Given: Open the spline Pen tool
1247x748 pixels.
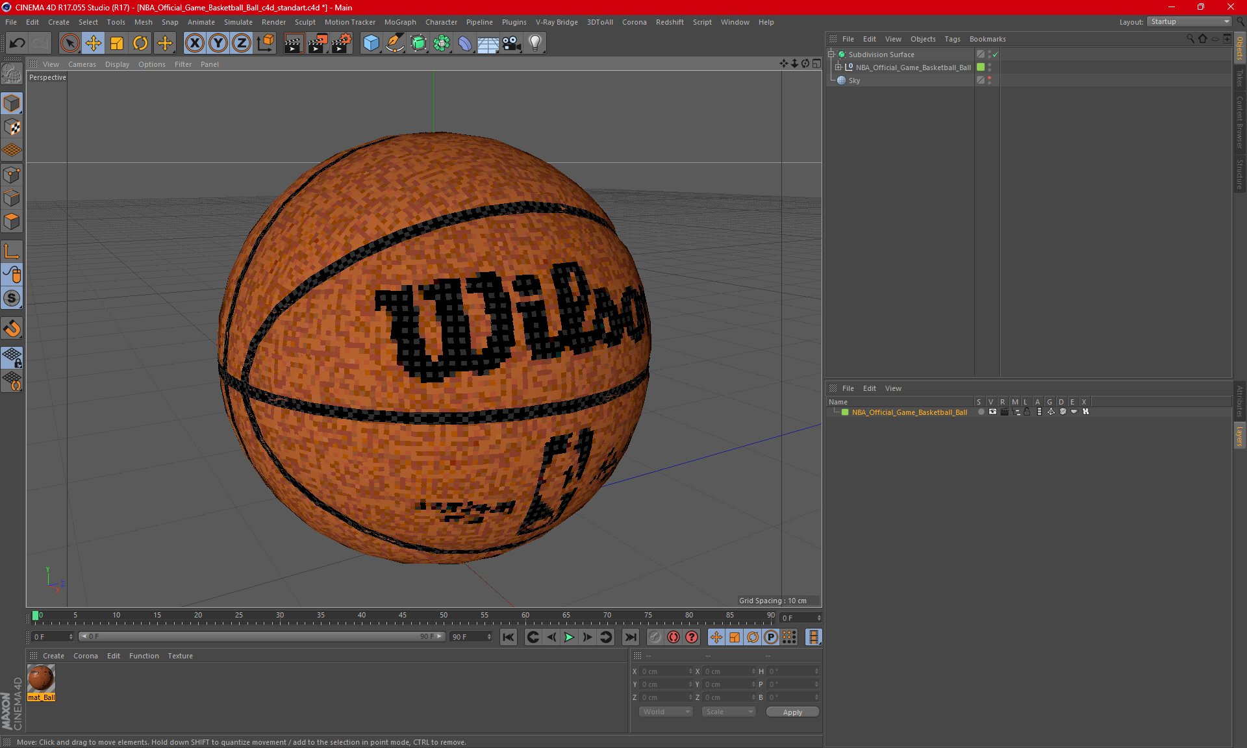Looking at the screenshot, I should point(394,44).
